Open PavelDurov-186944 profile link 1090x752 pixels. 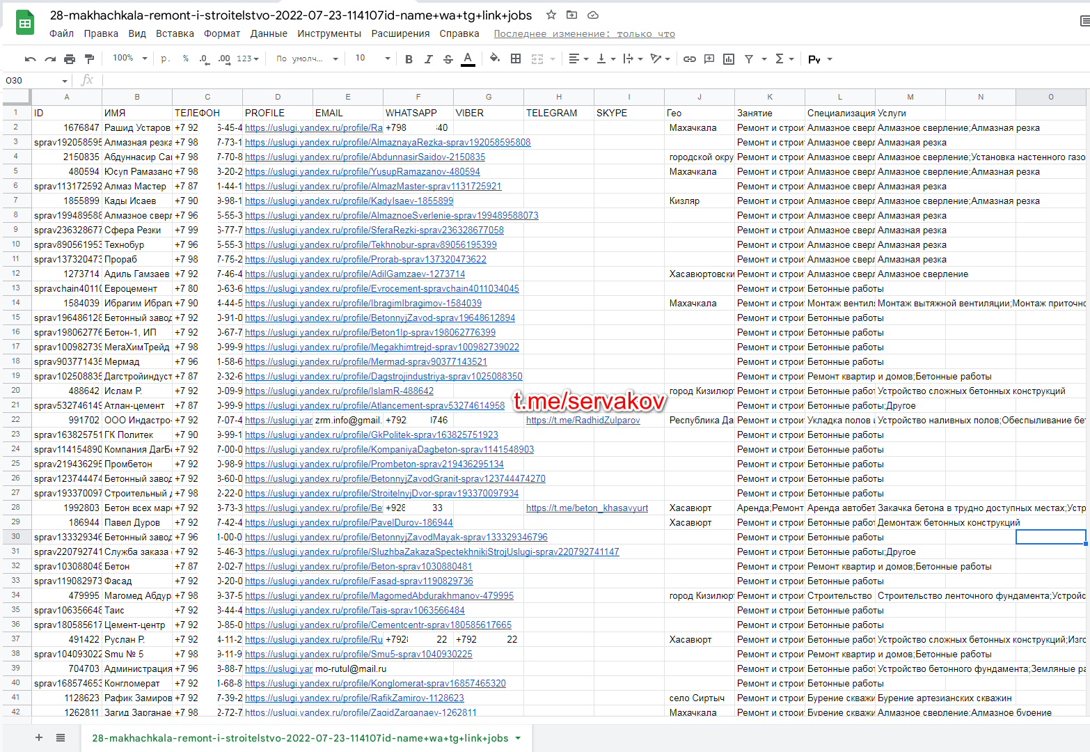point(349,522)
